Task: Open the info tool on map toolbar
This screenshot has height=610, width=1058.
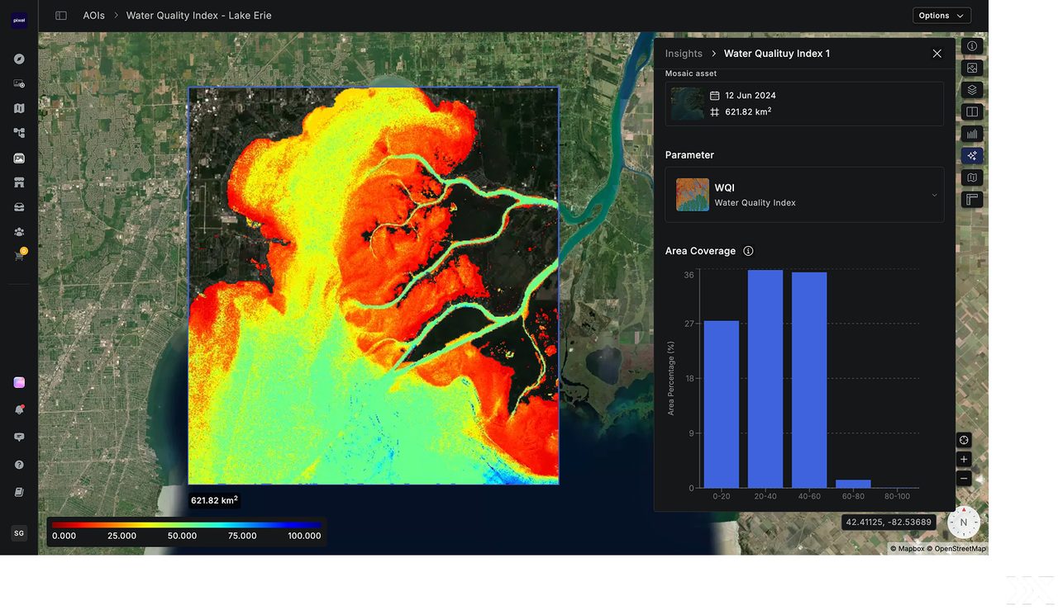Action: tap(972, 46)
